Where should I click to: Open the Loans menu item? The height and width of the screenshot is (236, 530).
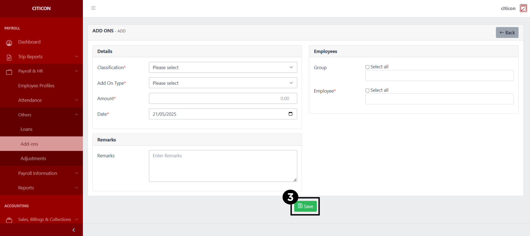click(26, 129)
